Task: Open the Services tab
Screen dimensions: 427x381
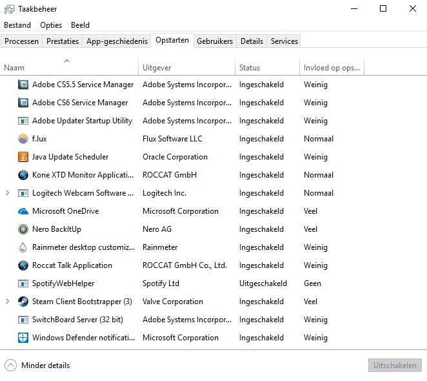Action: click(x=284, y=41)
